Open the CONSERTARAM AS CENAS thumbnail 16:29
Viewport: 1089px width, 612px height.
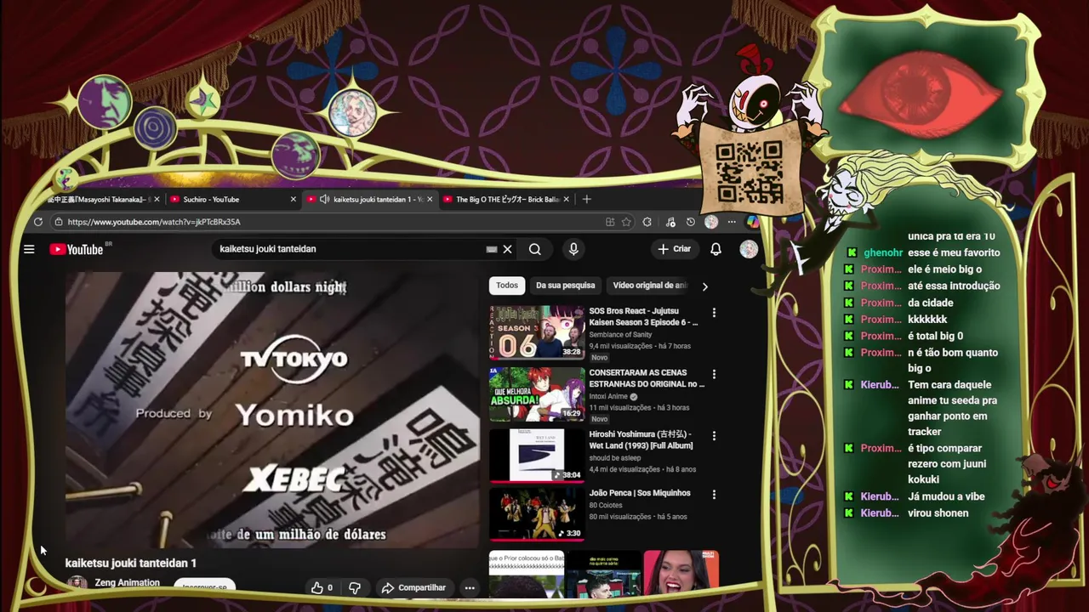(x=537, y=394)
